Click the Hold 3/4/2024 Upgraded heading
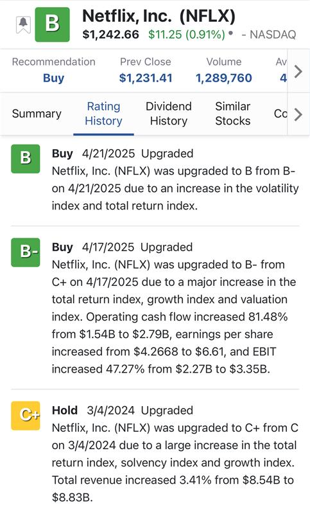The width and height of the screenshot is (310, 514). (123, 411)
